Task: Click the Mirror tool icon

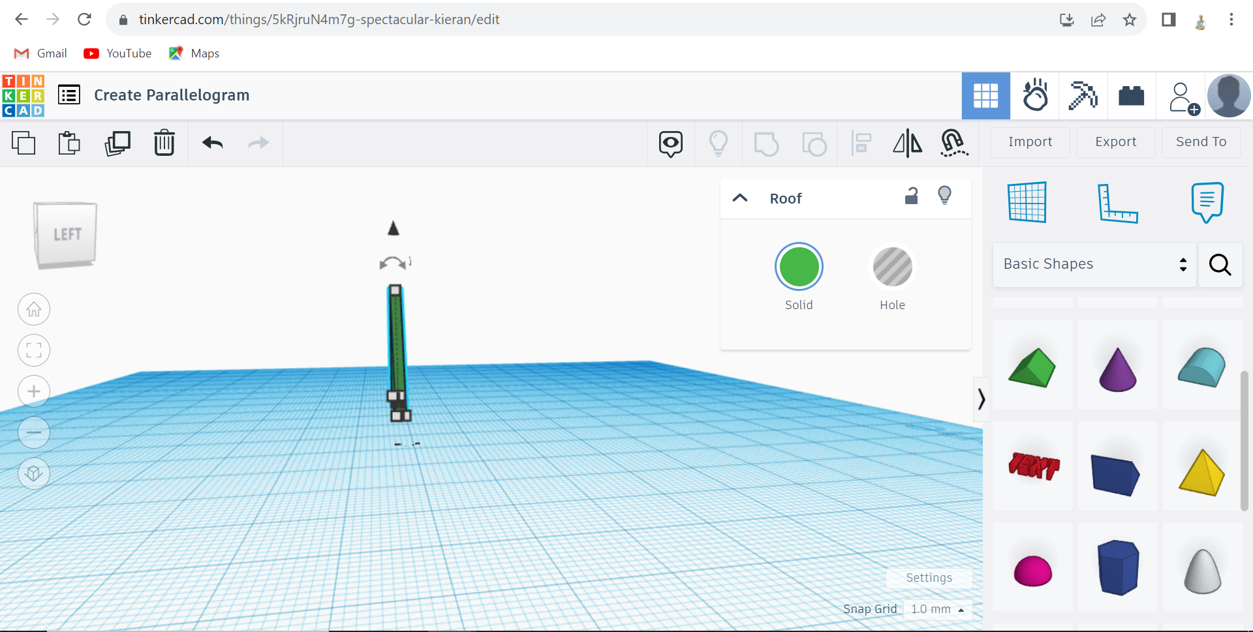Action: coord(908,143)
